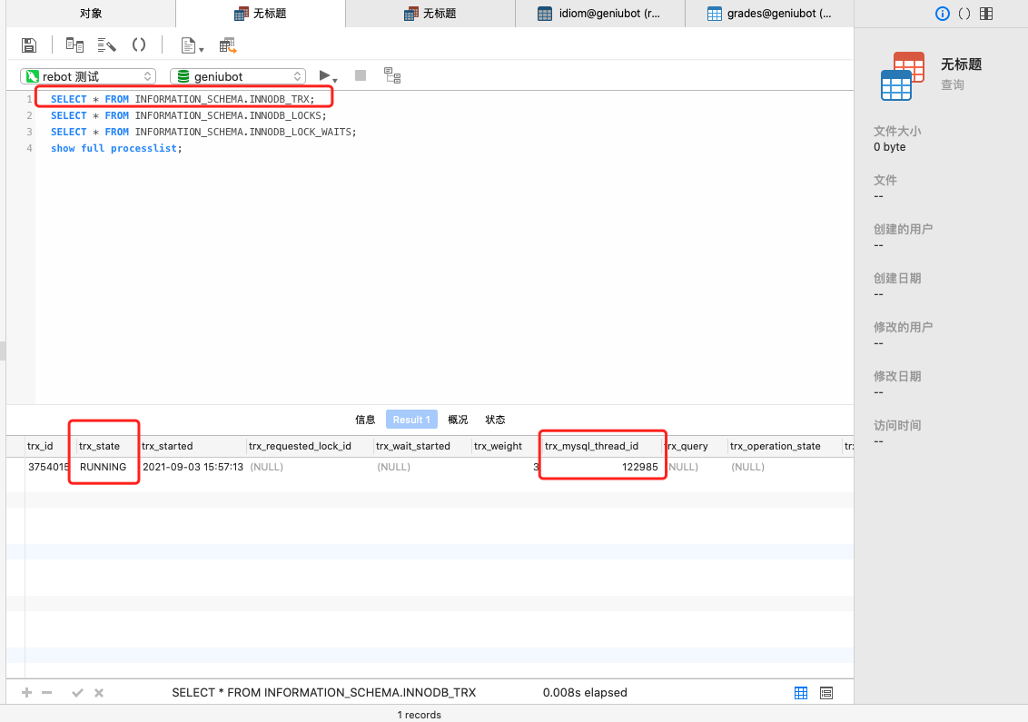Viewport: 1028px width, 722px height.
Task: Select the NULL cell under trx_wait_started
Action: pyautogui.click(x=422, y=467)
